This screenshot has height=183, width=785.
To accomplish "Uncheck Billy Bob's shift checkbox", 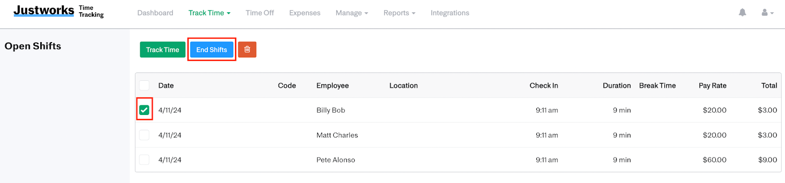I will coord(144,110).
